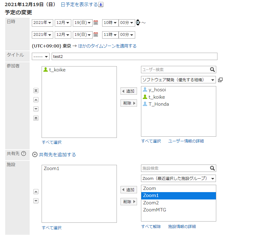Click the facility search magnifier icon
Image resolution: width=267 pixels, height=235 pixels.
pyautogui.click(x=213, y=168)
